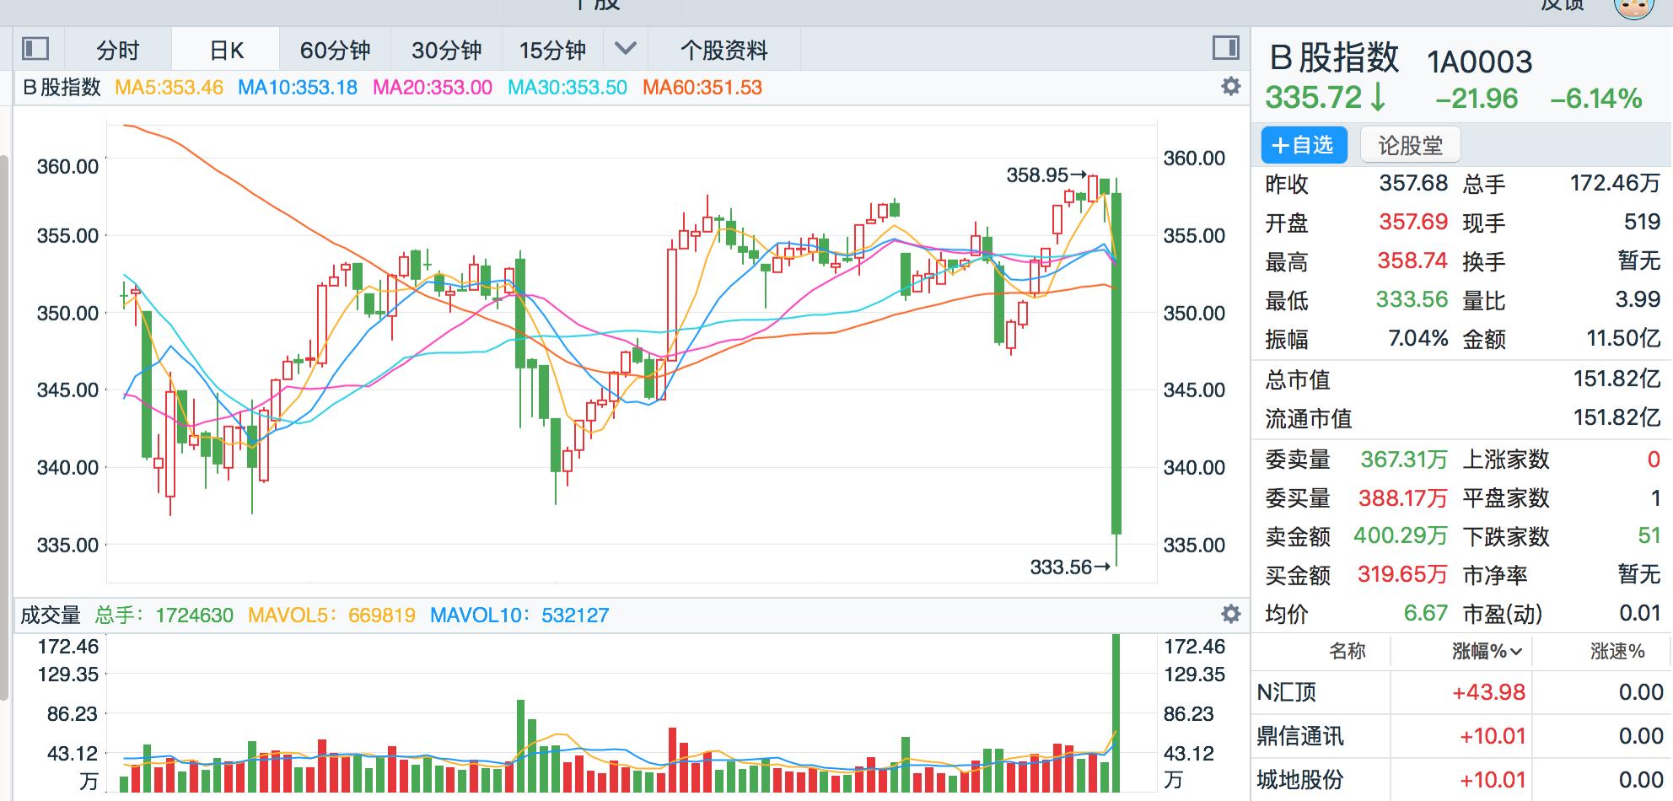Open the K-line chart settings gear
Screen dimensions: 1673x801
click(x=1230, y=85)
